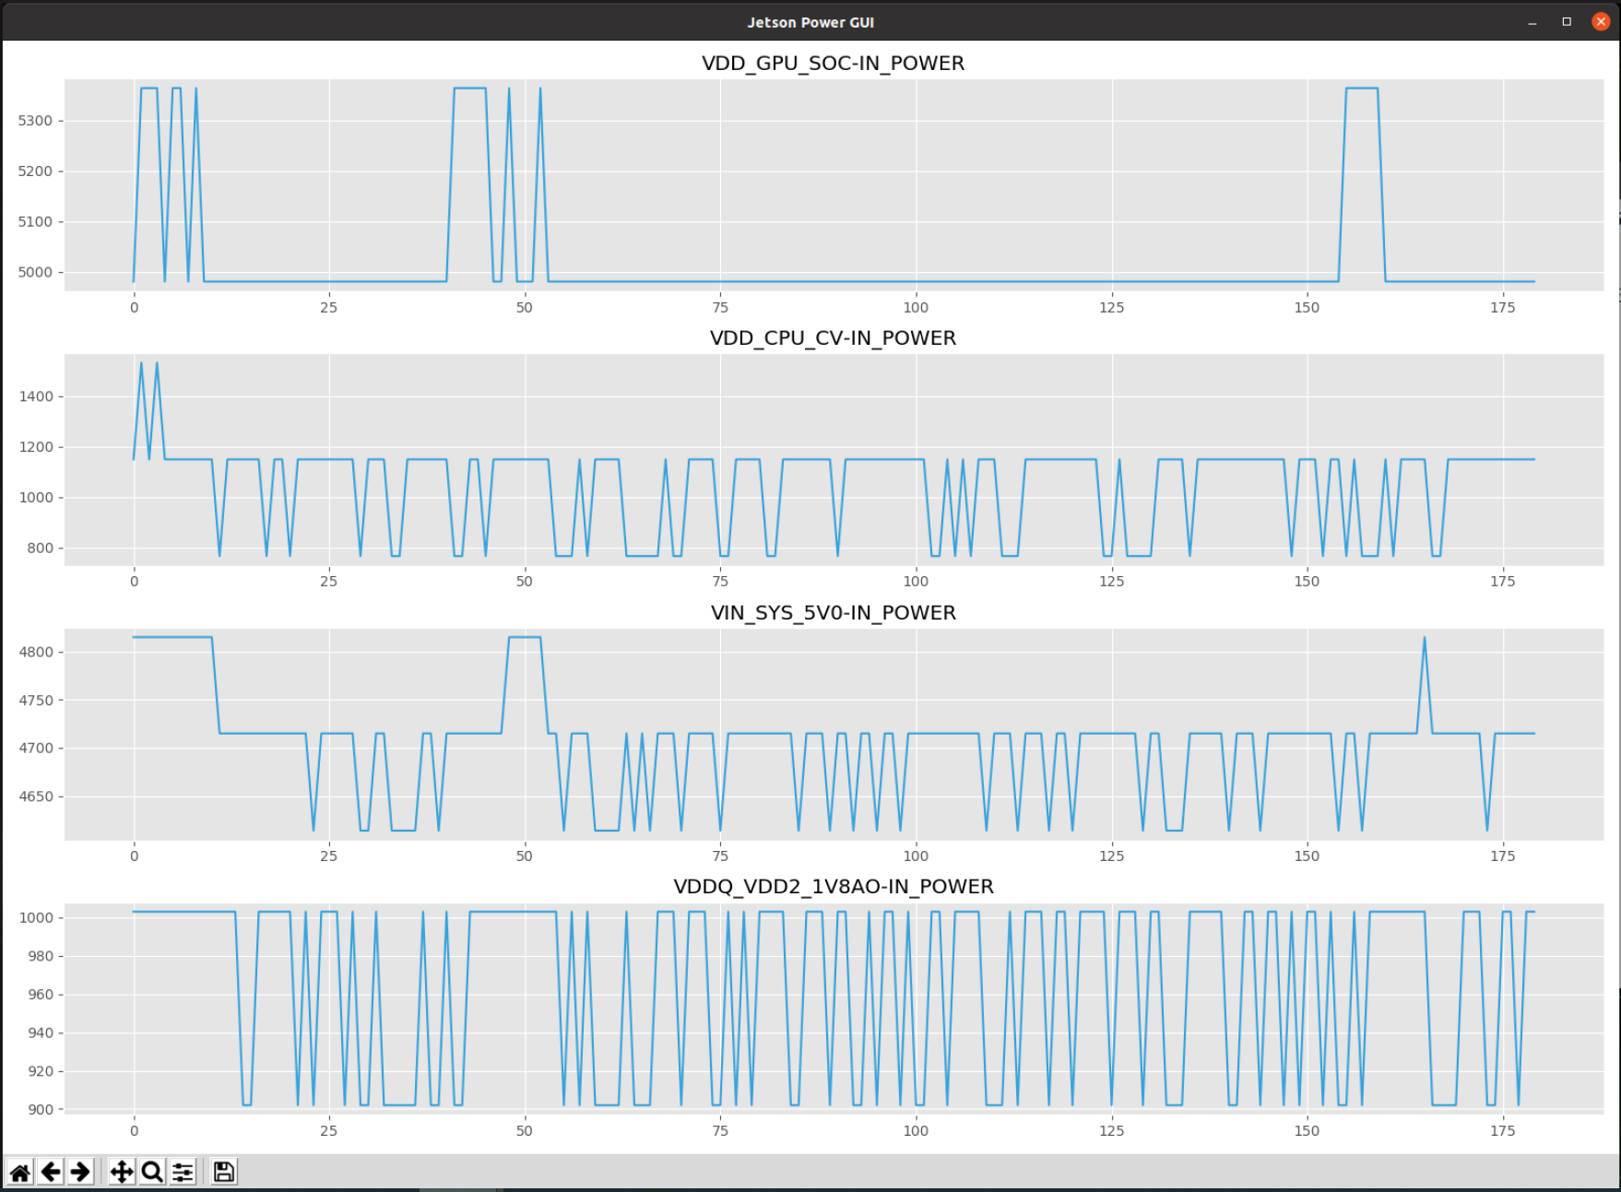Click the VDD_GPU_SOC-IN_POWER plot title

click(x=833, y=64)
